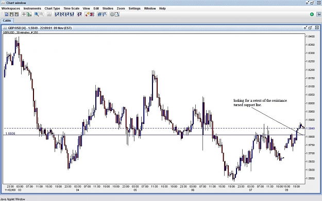
Task: Click the Chart window title icon
Action: 3,3
